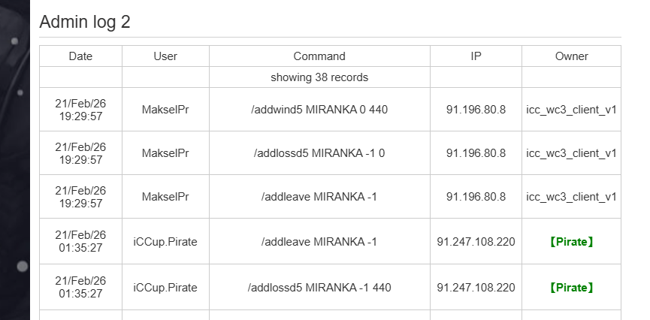Viewport: 650px width, 320px height.
Task: Click the User column header
Action: tap(165, 56)
